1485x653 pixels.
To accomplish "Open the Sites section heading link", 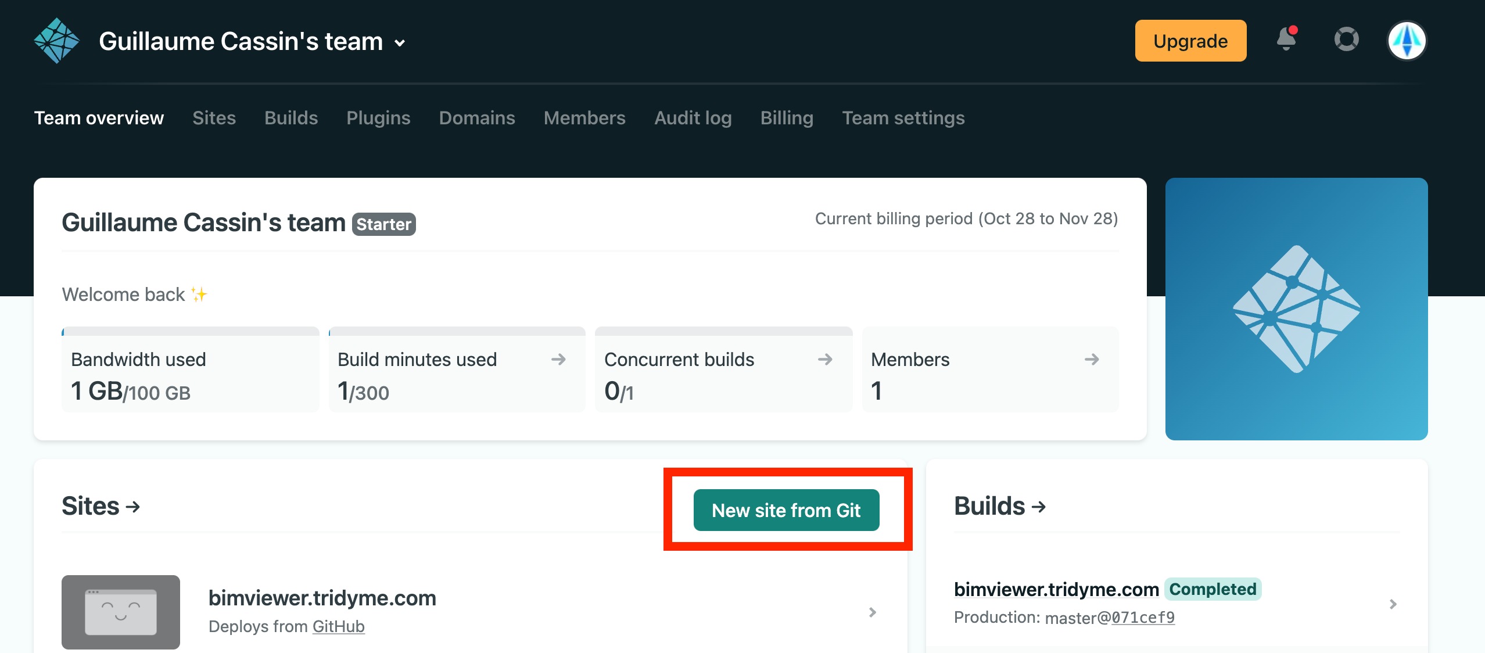I will 101,506.
